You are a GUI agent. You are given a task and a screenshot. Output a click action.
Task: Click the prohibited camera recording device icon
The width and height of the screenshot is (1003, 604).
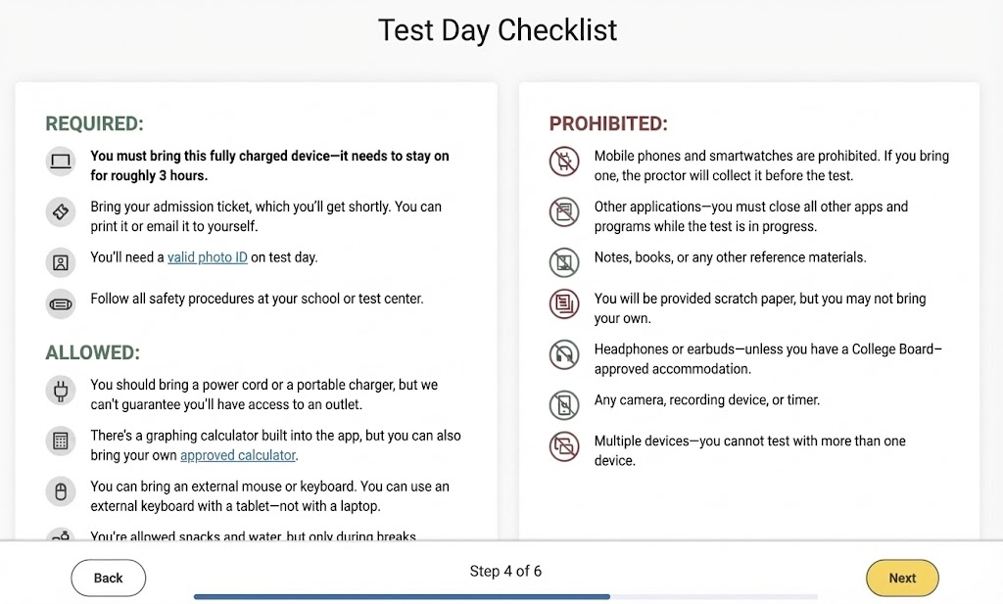(x=564, y=404)
